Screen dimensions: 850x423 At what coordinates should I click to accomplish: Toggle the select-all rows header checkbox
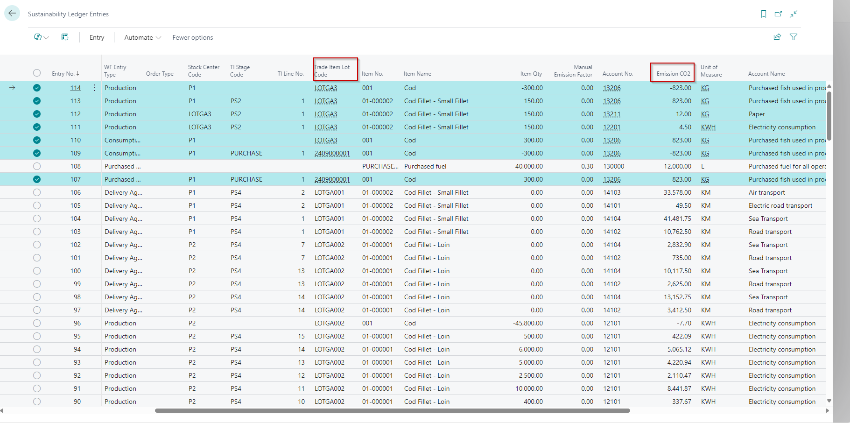coord(37,73)
